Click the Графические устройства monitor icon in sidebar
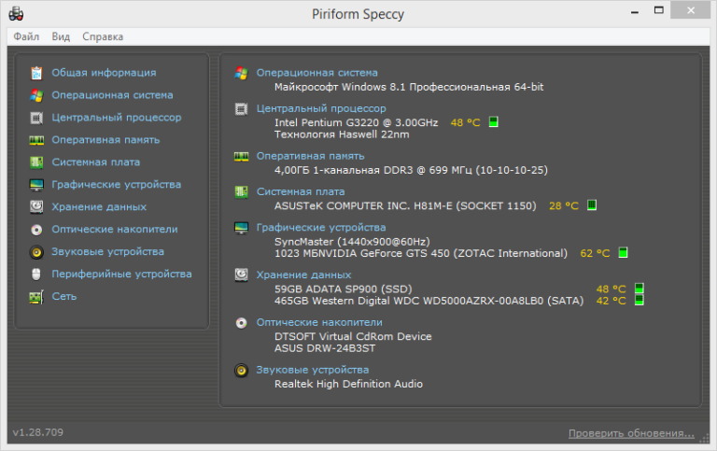This screenshot has width=717, height=451. (36, 185)
